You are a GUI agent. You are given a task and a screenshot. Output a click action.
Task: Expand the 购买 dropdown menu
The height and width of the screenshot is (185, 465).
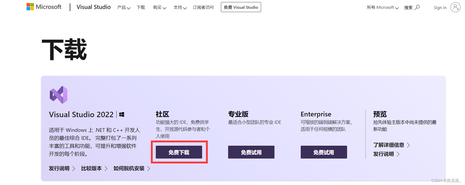(x=160, y=7)
